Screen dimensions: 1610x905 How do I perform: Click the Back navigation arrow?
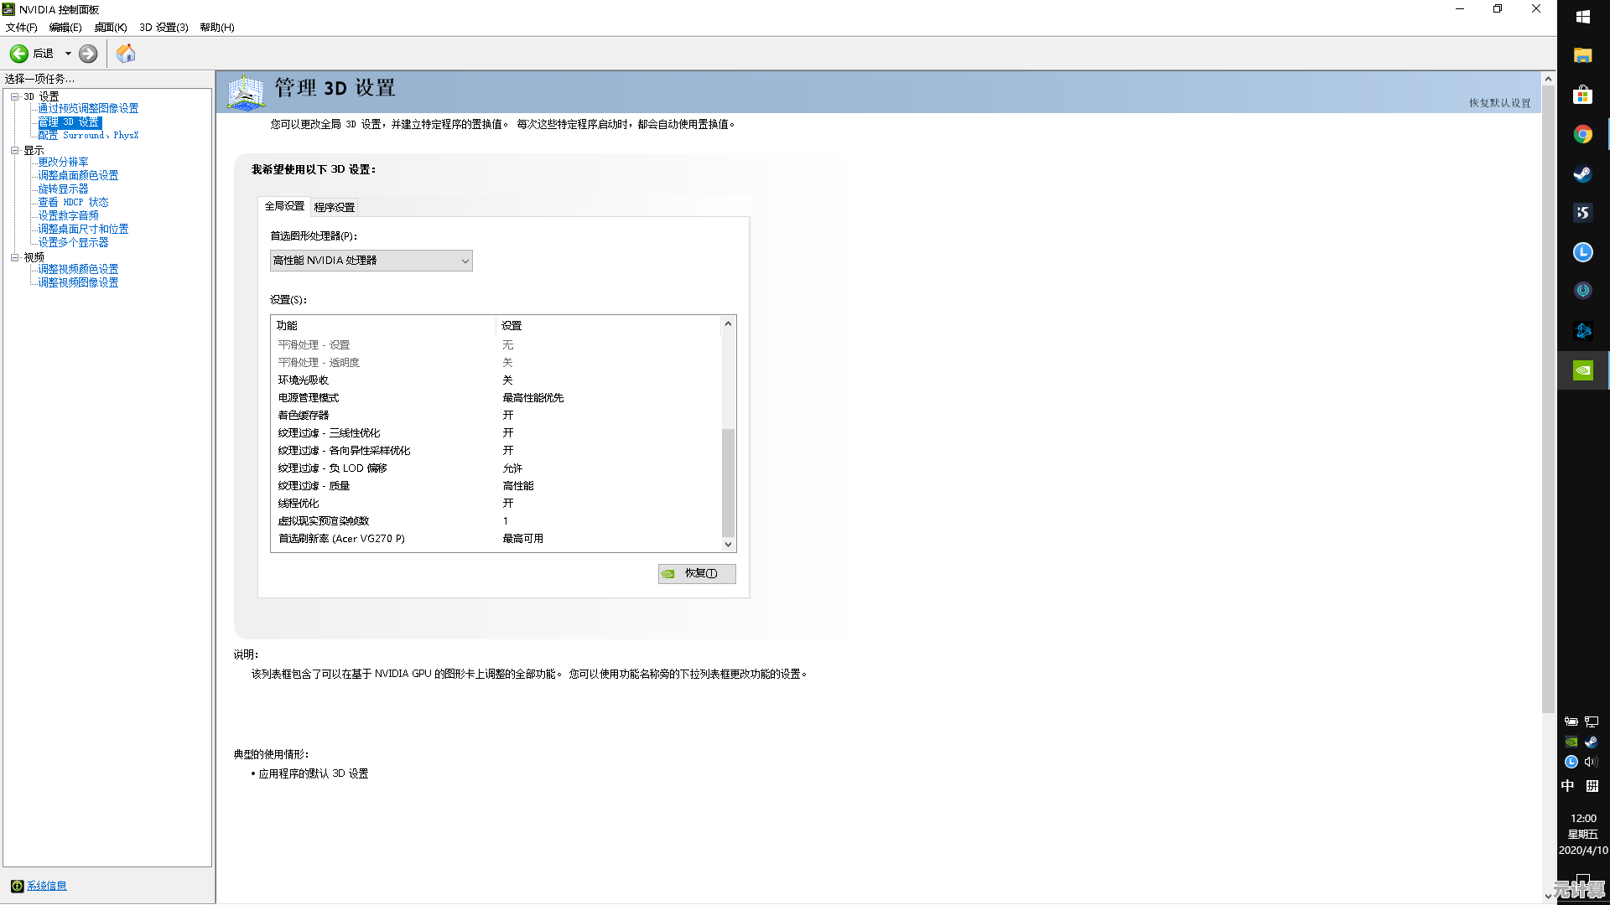coord(18,53)
